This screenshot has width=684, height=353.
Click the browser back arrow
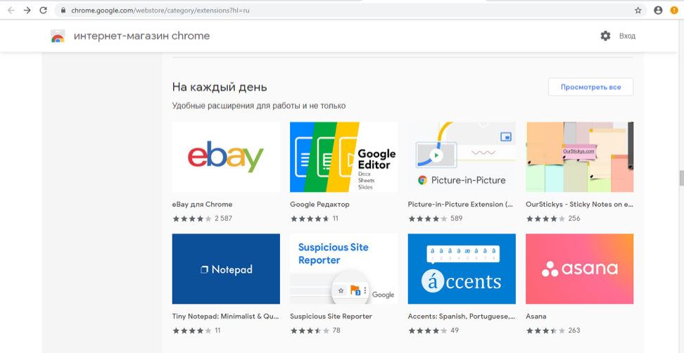click(x=11, y=11)
